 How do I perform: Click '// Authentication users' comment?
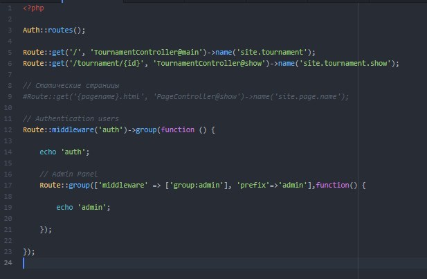71,119
